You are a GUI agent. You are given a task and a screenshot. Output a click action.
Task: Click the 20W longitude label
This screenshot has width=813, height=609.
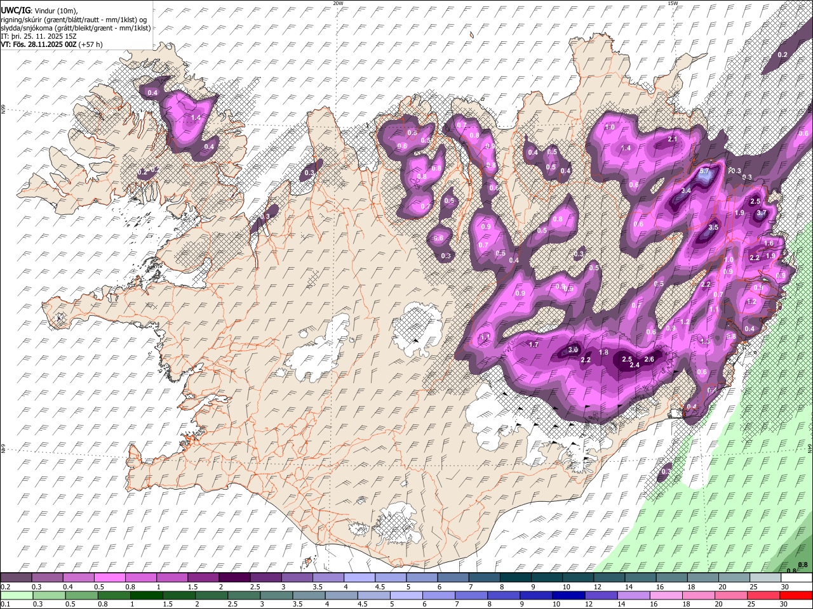point(338,3)
